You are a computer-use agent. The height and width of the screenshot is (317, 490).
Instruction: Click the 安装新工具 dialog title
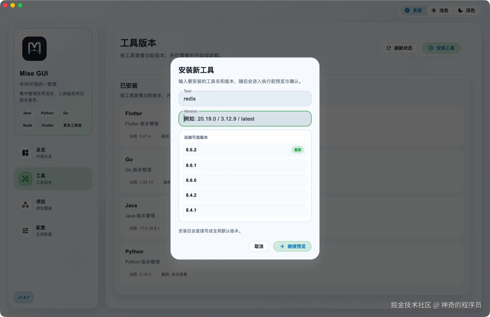click(196, 70)
